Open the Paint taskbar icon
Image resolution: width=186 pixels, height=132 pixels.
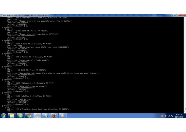pos(63,116)
